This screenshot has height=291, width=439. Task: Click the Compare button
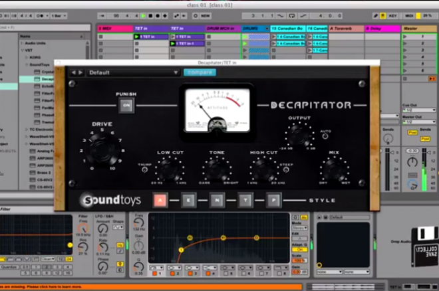tap(200, 72)
